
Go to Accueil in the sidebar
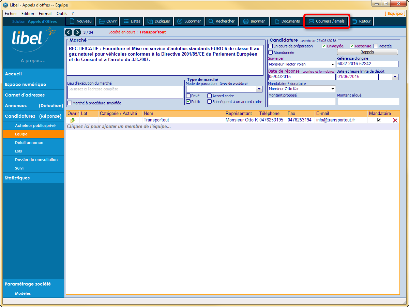[x=33, y=74]
